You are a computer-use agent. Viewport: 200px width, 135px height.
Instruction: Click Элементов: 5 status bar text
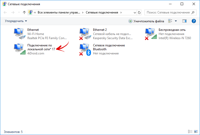pyautogui.click(x=13, y=132)
